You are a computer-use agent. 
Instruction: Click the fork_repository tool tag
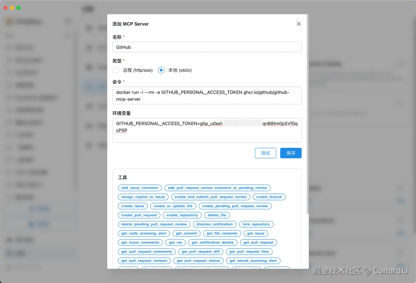pos(256,224)
